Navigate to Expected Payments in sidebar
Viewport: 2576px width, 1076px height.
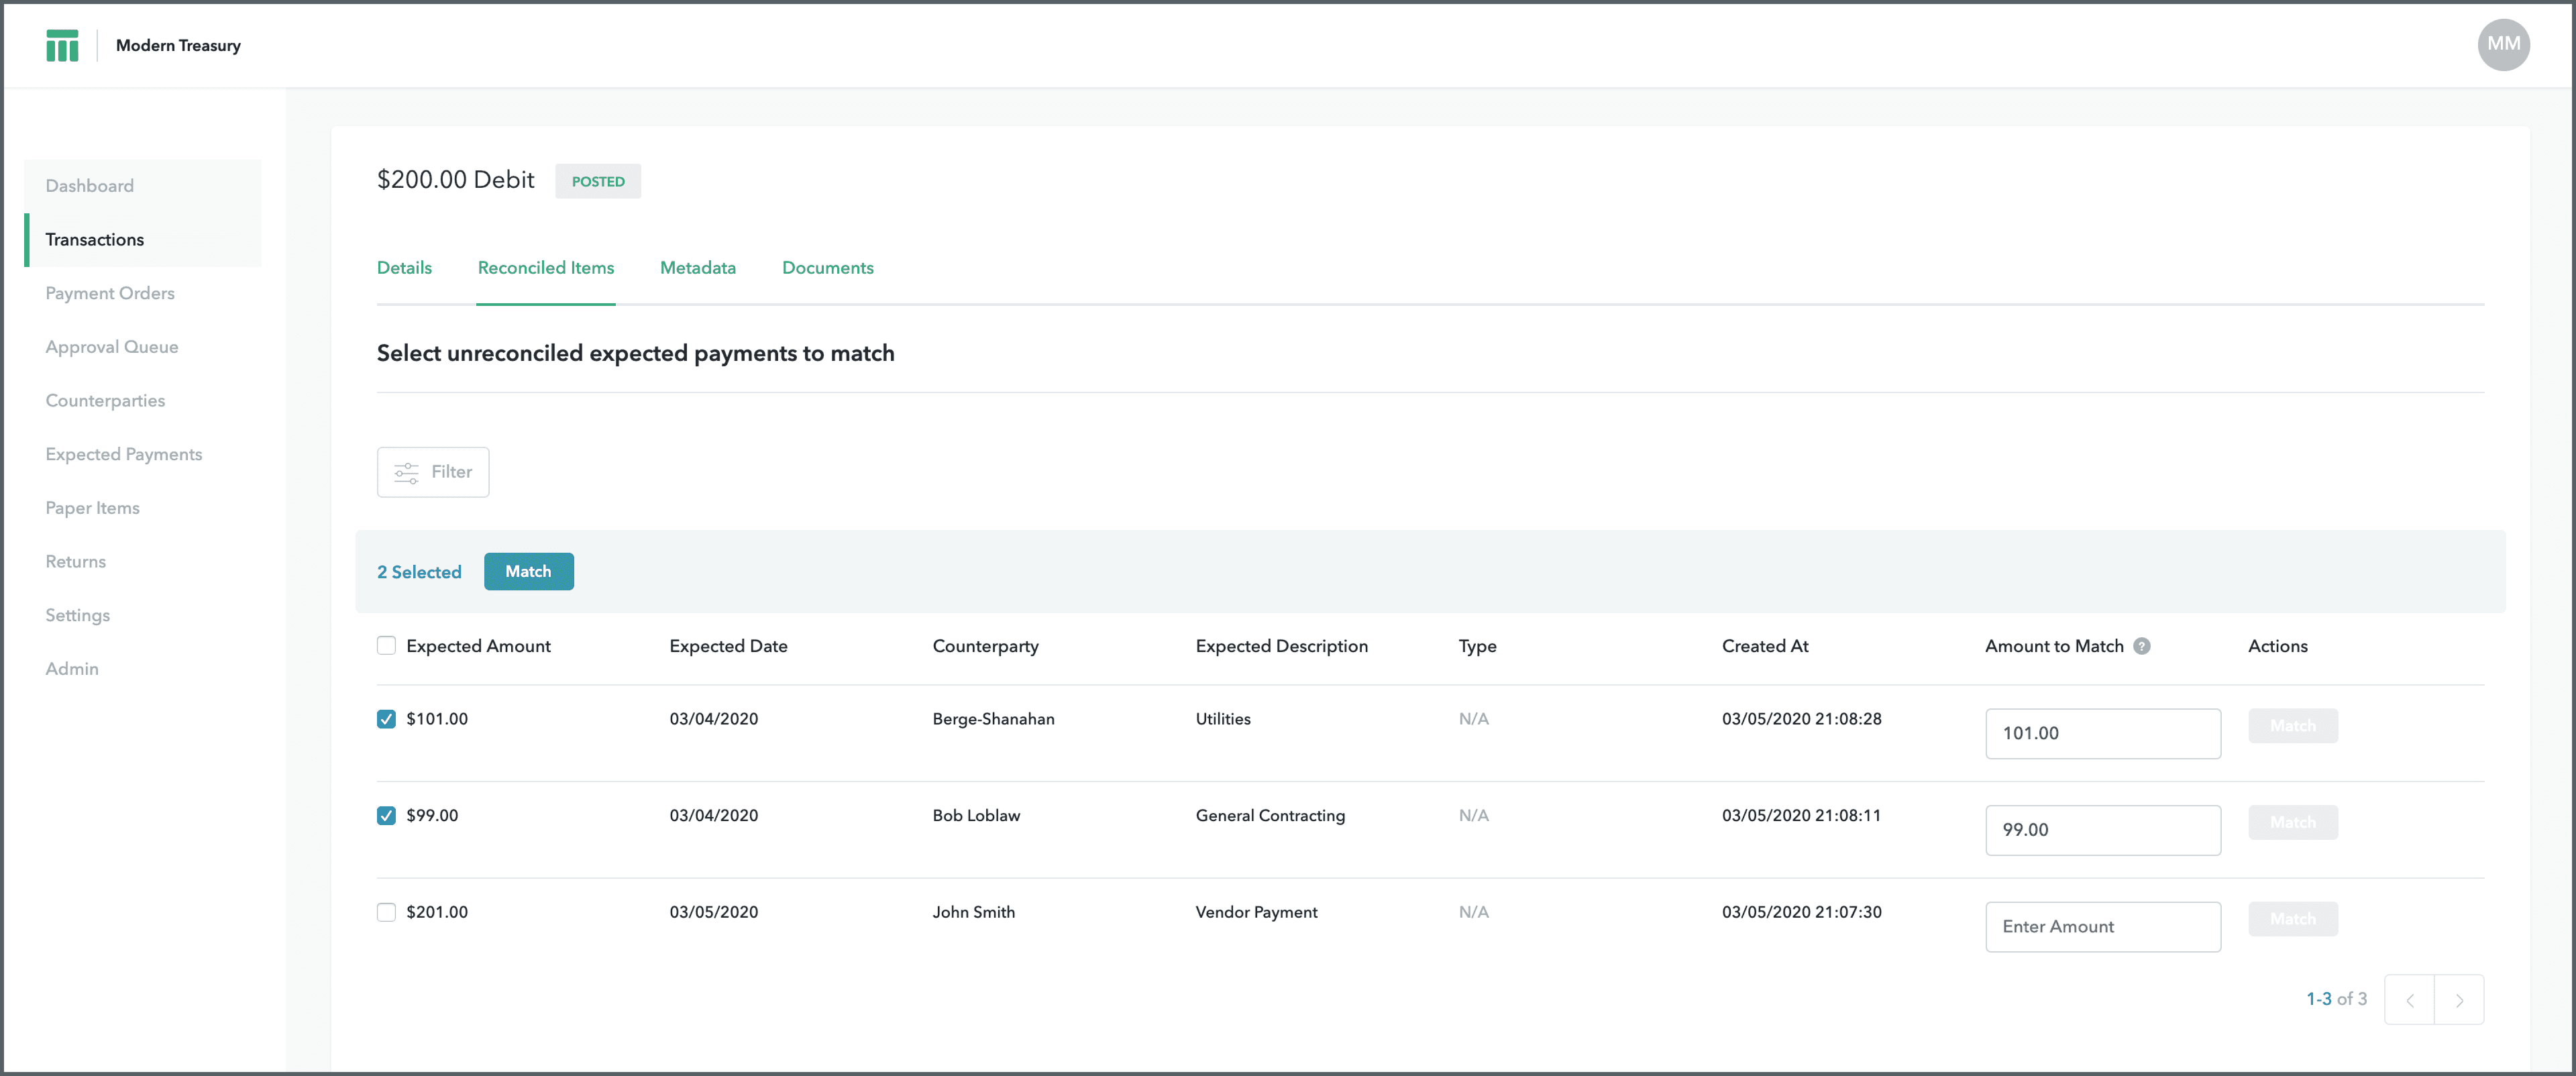point(124,454)
